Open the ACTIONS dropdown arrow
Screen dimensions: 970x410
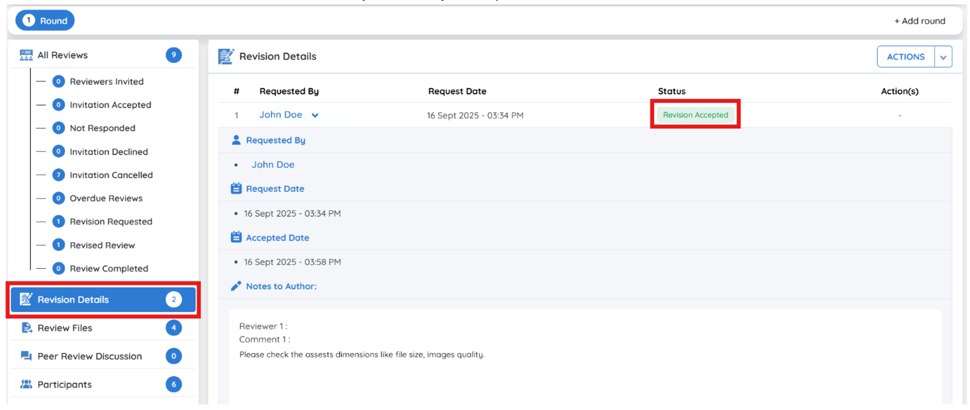pos(944,57)
